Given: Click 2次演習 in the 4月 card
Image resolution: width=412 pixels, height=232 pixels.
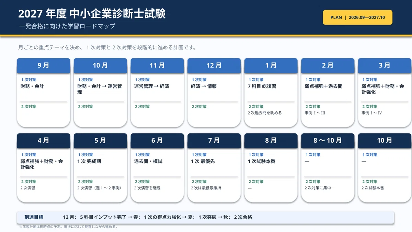Looking at the screenshot, I should pos(28,188).
